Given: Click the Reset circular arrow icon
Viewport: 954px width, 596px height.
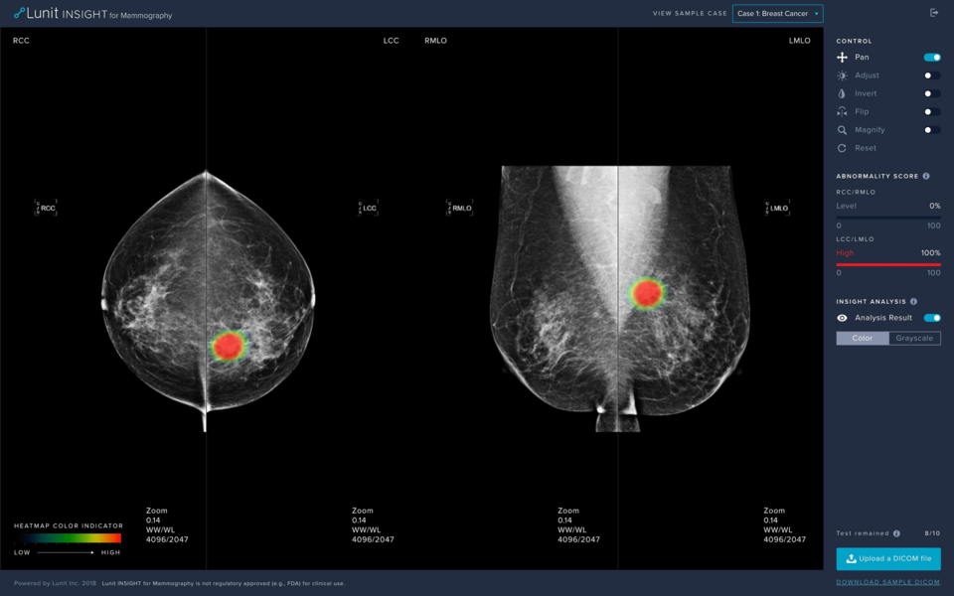Looking at the screenshot, I should coord(842,148).
